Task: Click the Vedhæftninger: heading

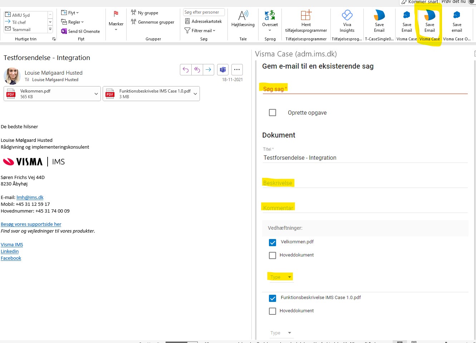Action: [x=285, y=228]
